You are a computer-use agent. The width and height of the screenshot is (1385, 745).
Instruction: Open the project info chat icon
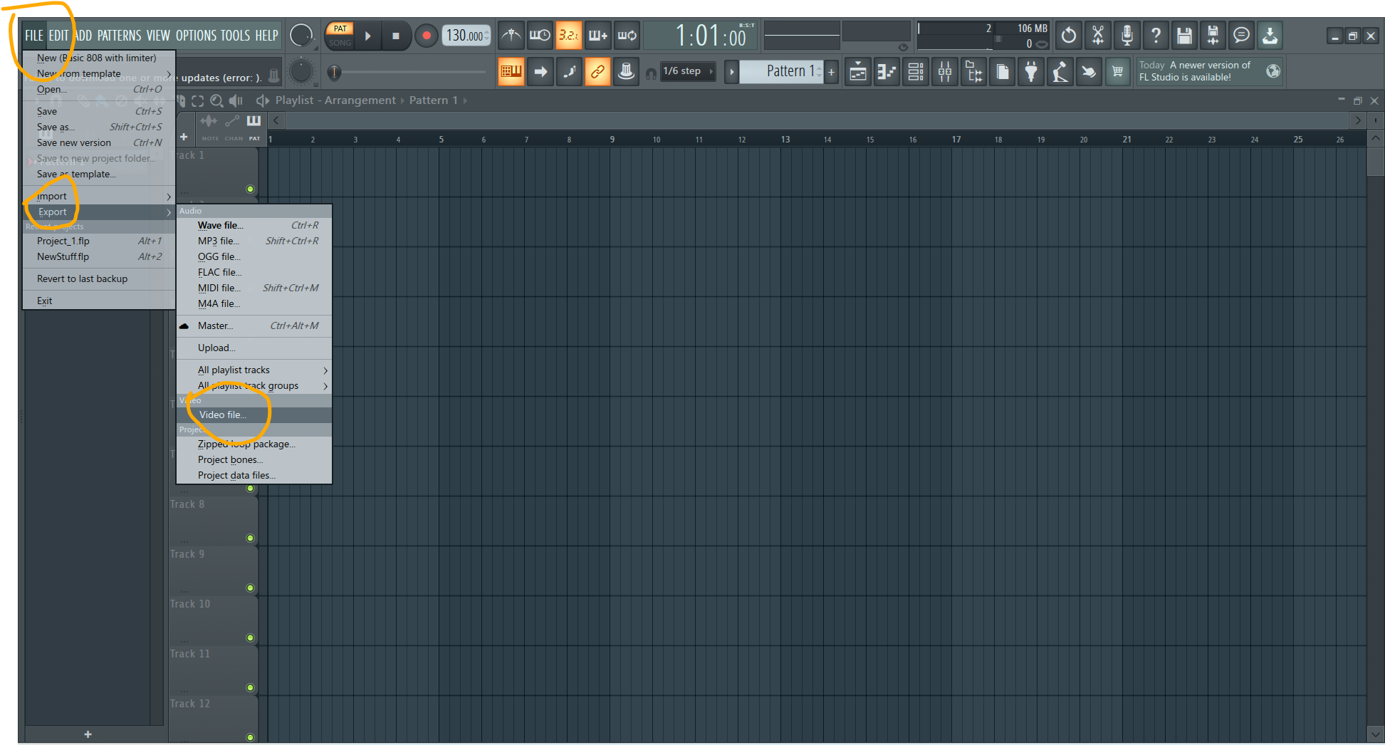point(1241,35)
